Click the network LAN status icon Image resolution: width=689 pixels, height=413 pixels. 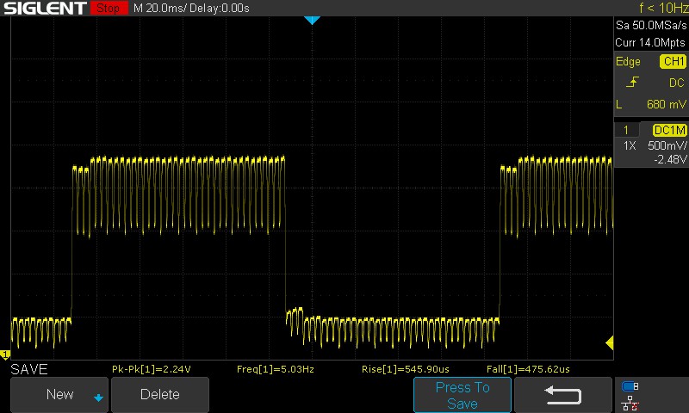[630, 403]
